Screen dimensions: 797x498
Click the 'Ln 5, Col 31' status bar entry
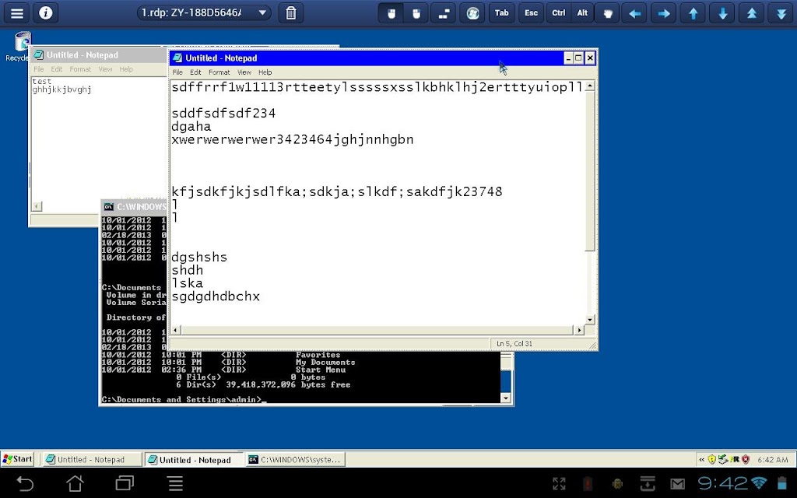point(514,343)
